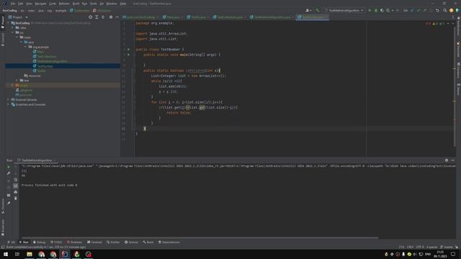Print console output using printer icon

(16, 192)
